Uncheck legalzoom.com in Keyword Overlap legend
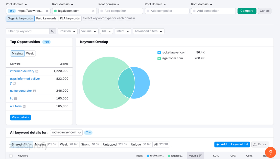This screenshot has height=159, width=280. [159, 59]
